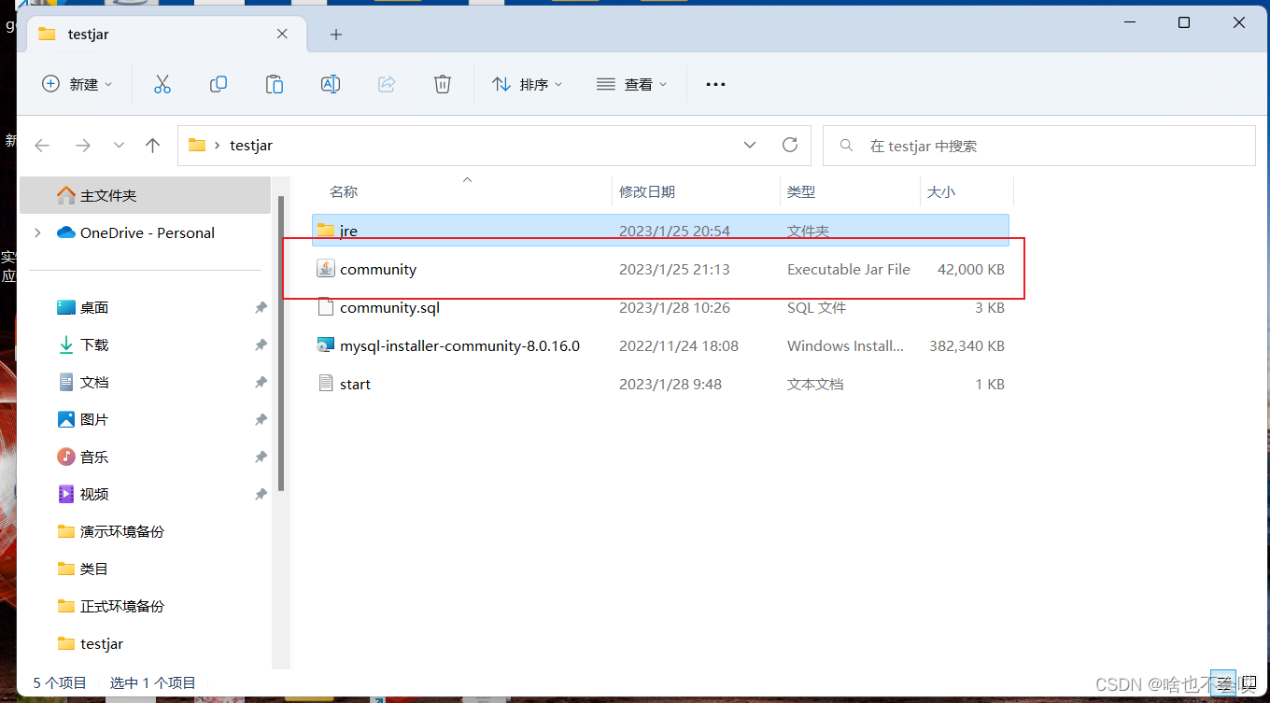
Task: Open the View (查看) dropdown
Action: pyautogui.click(x=632, y=84)
